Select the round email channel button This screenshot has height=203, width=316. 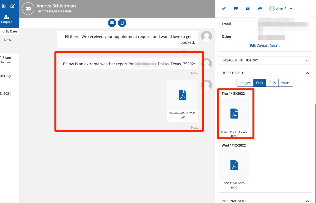(112, 23)
